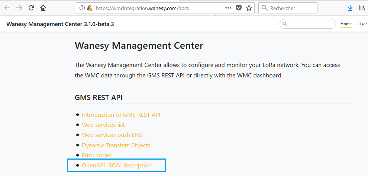Viewport: 368px width, 176px height.
Task: Open Introduction to GMS REST API
Action: point(121,115)
